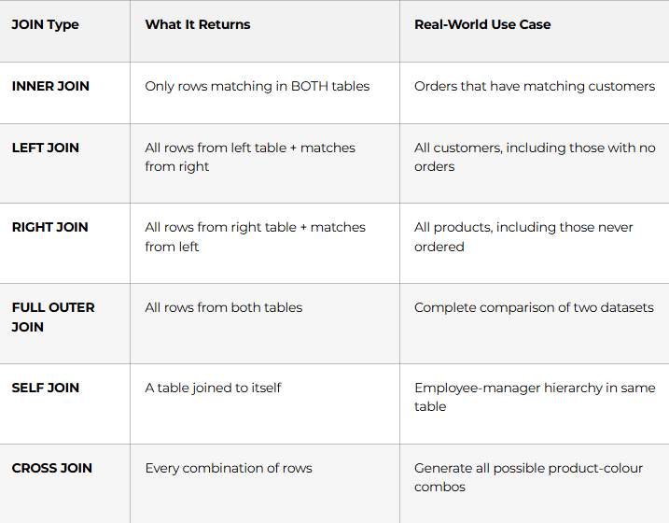The width and height of the screenshot is (669, 523).
Task: Select the LEFT JOIN row label
Action: point(45,148)
